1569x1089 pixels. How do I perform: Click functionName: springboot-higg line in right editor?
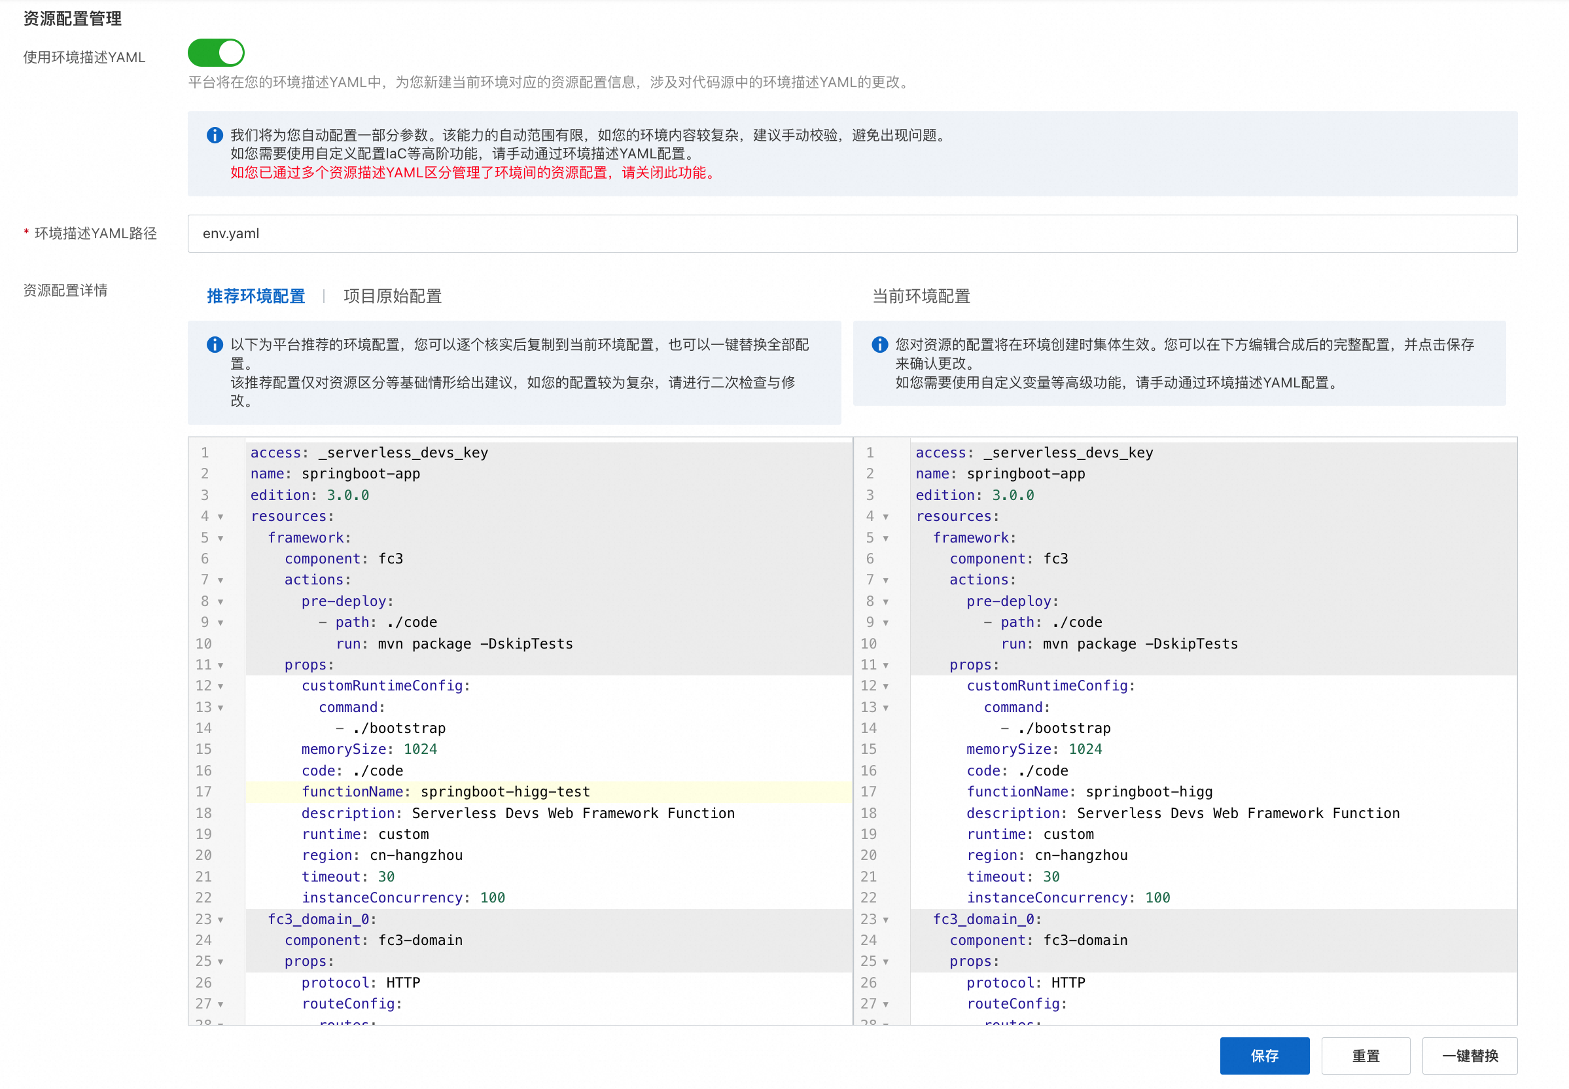click(1089, 791)
